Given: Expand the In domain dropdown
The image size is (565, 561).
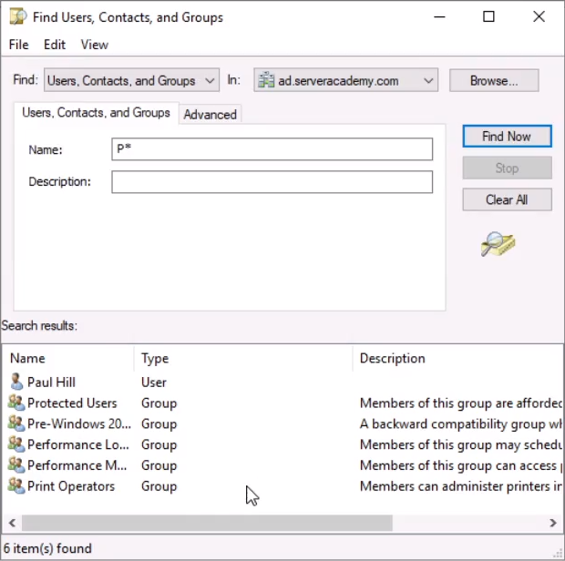Looking at the screenshot, I should [x=428, y=81].
